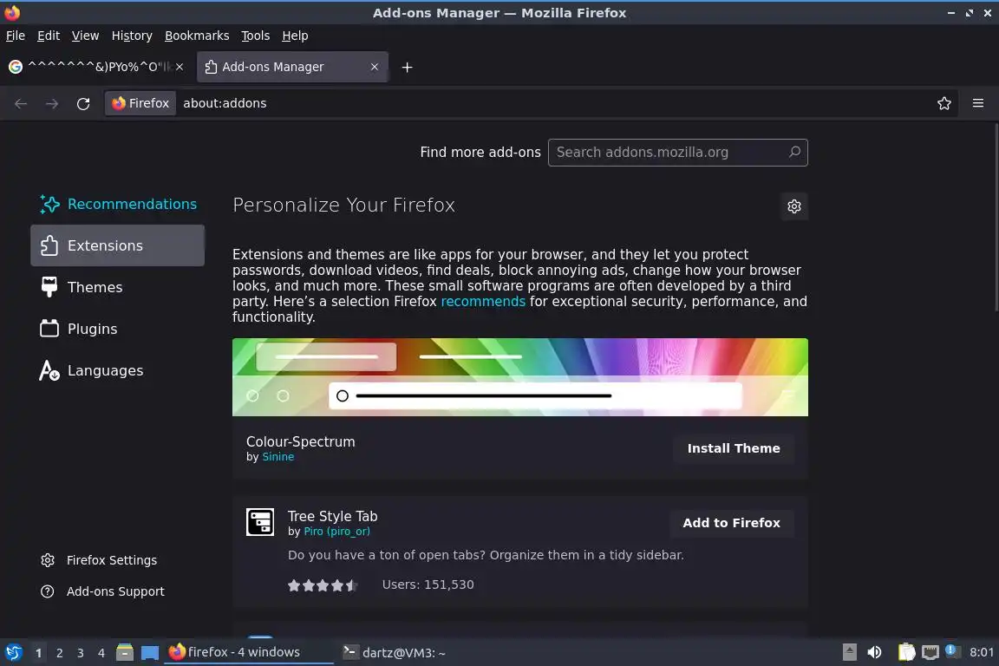Viewport: 999px width, 666px height.
Task: Switch to workspace 3 in the pager
Action: coord(81,653)
